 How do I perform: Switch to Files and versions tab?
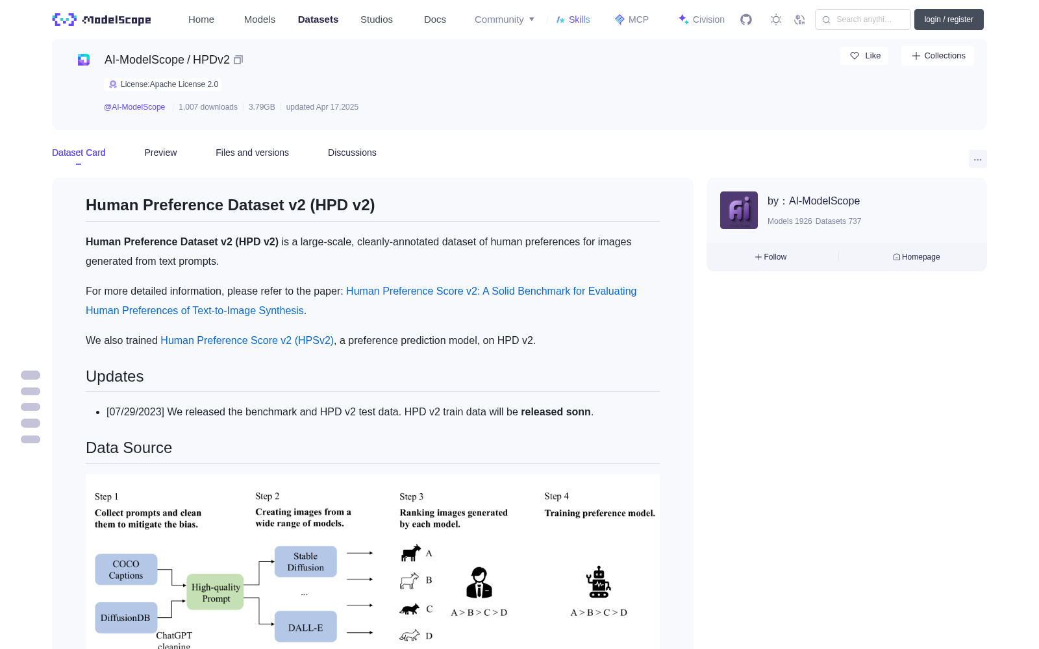pos(252,153)
